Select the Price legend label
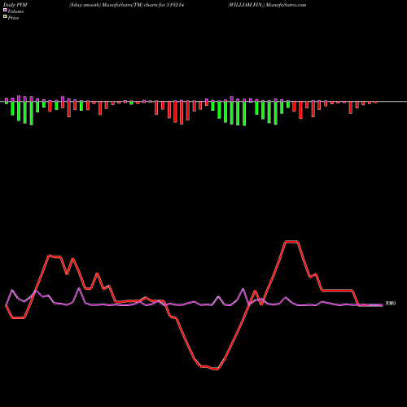This screenshot has width=407, height=407. pos(13,18)
